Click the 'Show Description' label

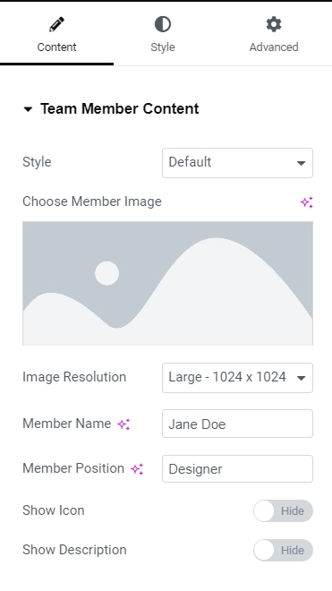click(x=74, y=550)
